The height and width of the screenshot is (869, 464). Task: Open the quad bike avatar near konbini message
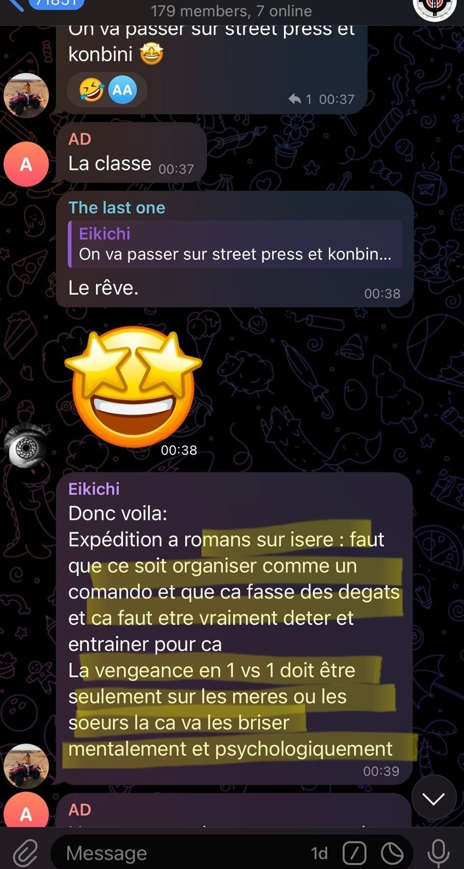click(26, 96)
